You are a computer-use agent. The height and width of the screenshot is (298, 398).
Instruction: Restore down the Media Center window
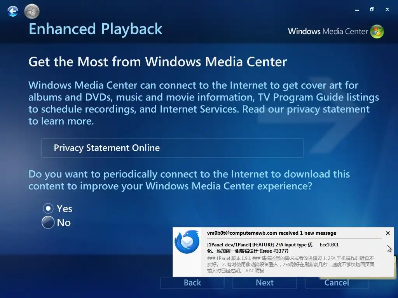372,9
